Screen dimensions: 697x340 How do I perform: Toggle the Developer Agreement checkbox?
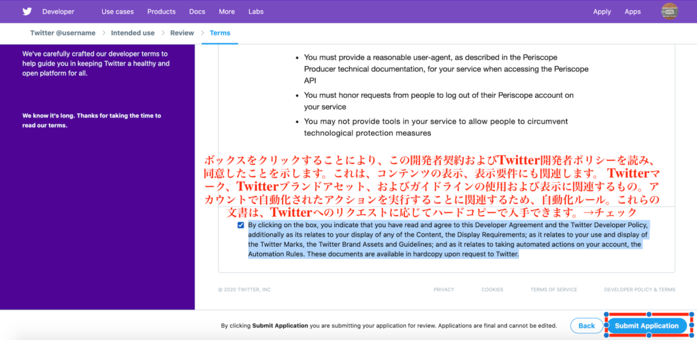241,225
